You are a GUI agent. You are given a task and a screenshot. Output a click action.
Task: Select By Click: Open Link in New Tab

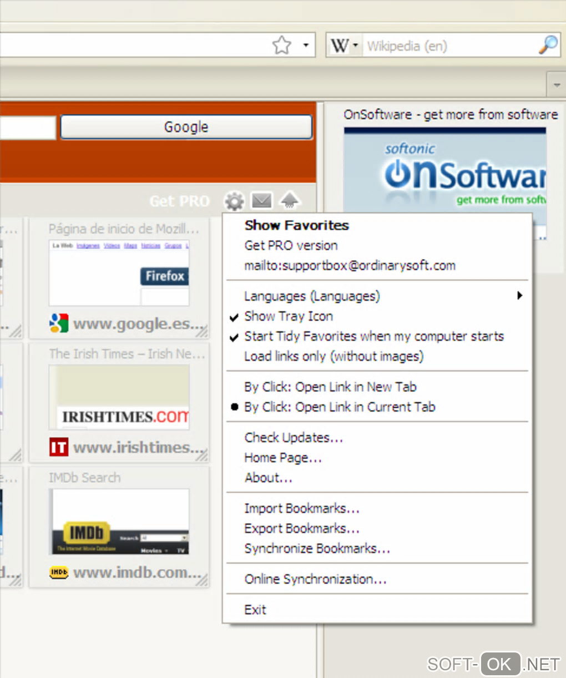377,387
